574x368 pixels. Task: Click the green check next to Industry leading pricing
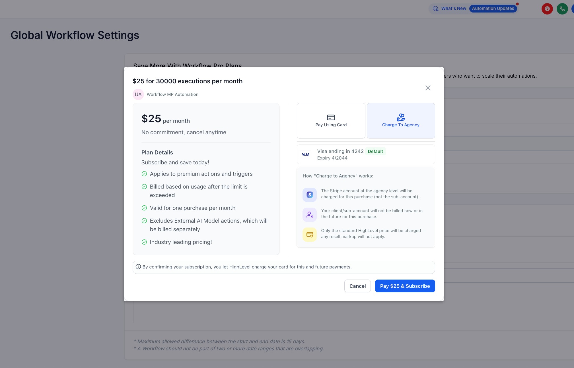tap(144, 242)
